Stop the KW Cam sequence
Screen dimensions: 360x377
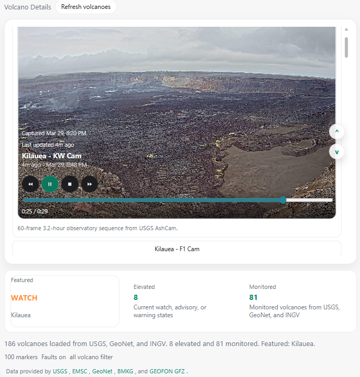pyautogui.click(x=70, y=184)
